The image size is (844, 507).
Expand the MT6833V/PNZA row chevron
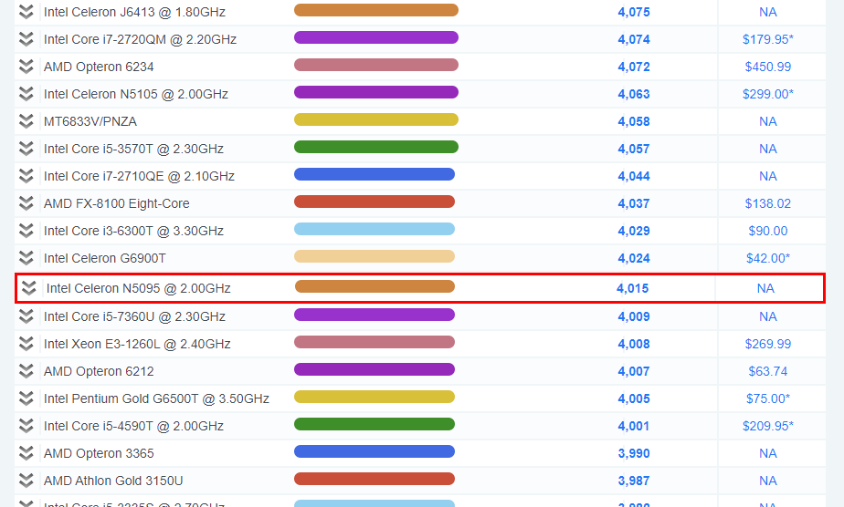[26, 121]
